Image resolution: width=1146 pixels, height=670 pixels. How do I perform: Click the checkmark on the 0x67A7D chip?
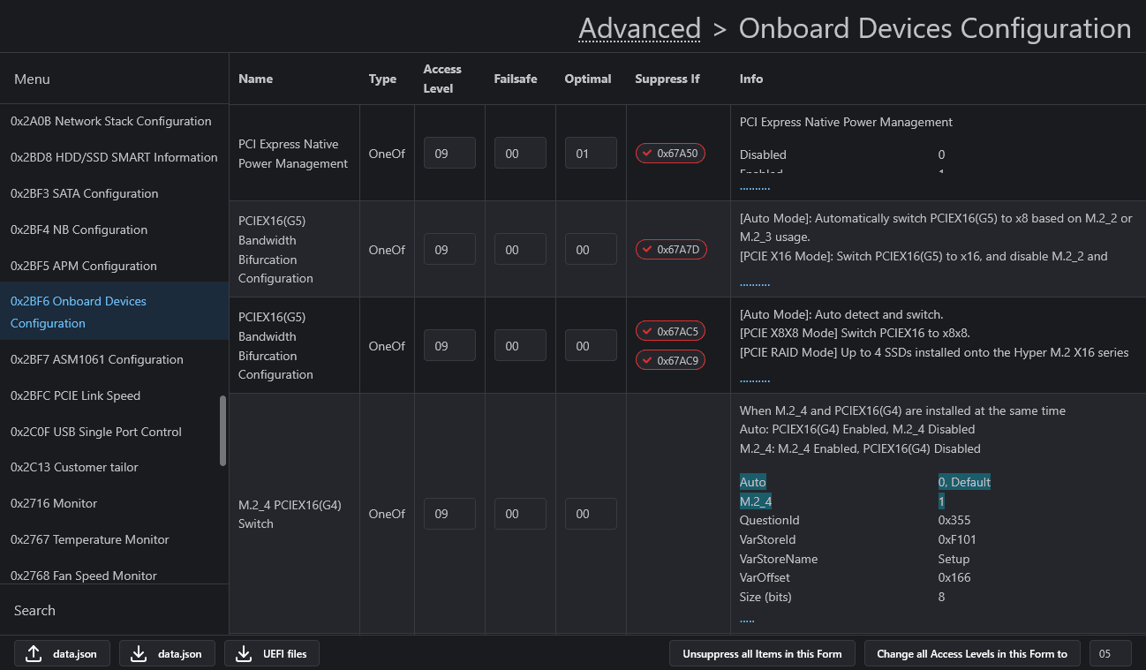click(647, 250)
